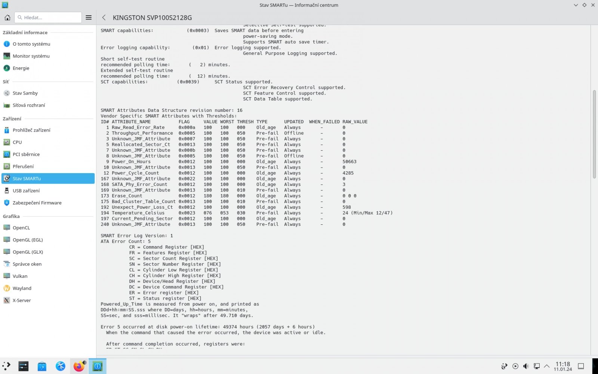Open the USB zařízení page
Image resolution: width=598 pixels, height=374 pixels.
click(48, 191)
